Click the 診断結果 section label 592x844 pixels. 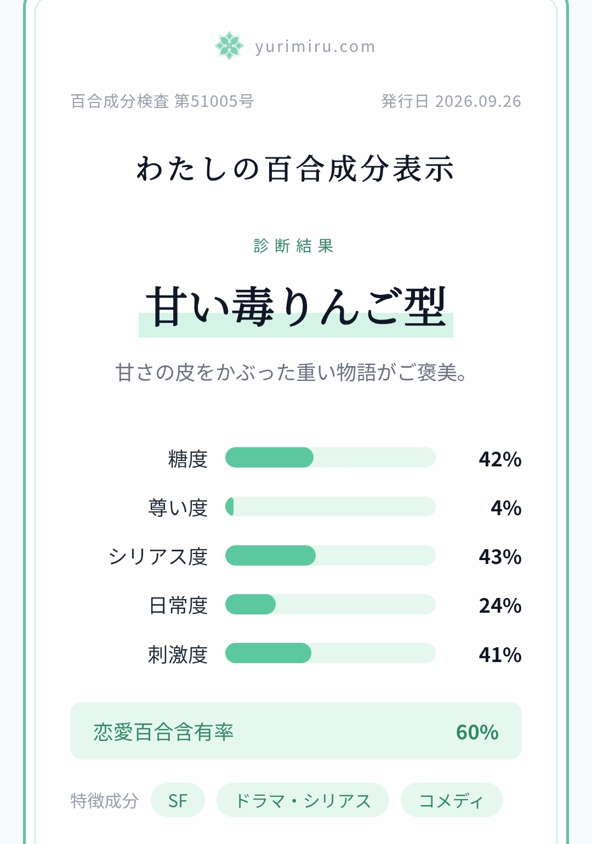click(294, 246)
